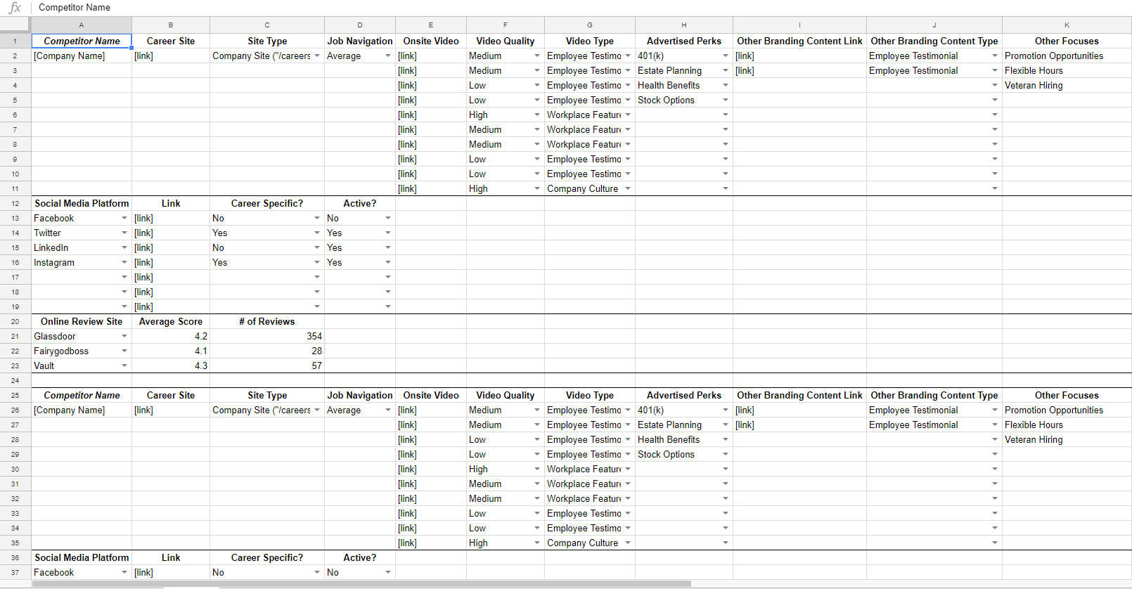Select Twitter cell in row 14
This screenshot has width=1132, height=589.
coord(82,233)
